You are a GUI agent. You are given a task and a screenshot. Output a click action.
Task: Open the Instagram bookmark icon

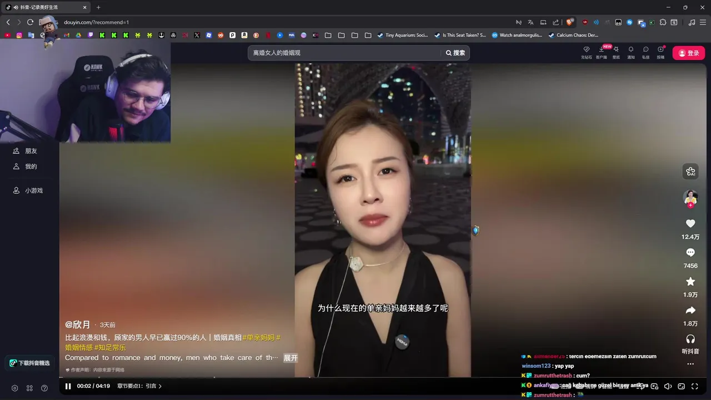(19, 35)
